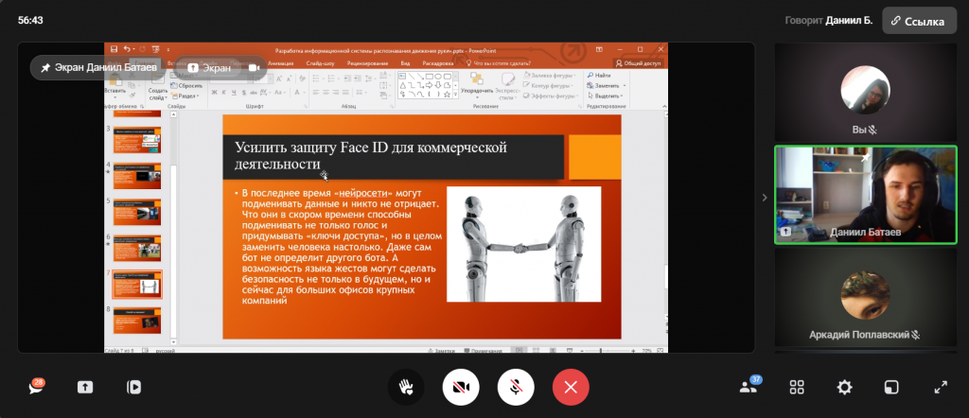Image resolution: width=969 pixels, height=418 pixels.
Task: Click the picture-in-picture window icon
Action: tap(891, 387)
